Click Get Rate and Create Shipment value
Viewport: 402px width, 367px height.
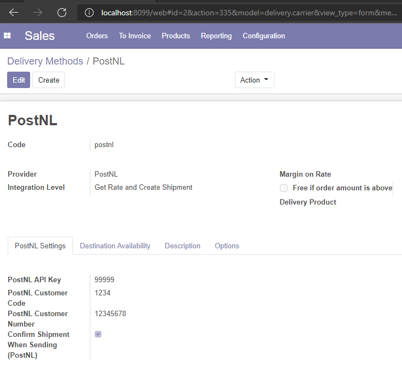(143, 188)
